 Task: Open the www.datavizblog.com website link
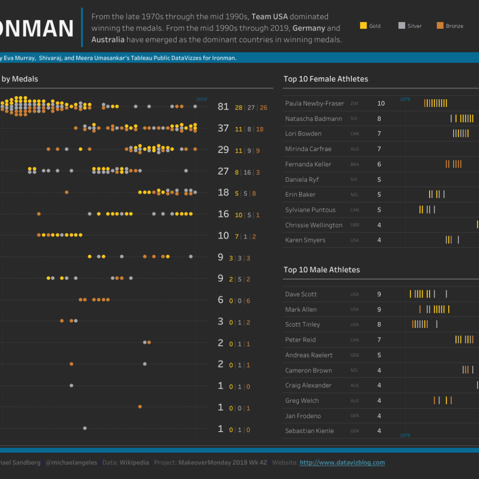click(342, 462)
